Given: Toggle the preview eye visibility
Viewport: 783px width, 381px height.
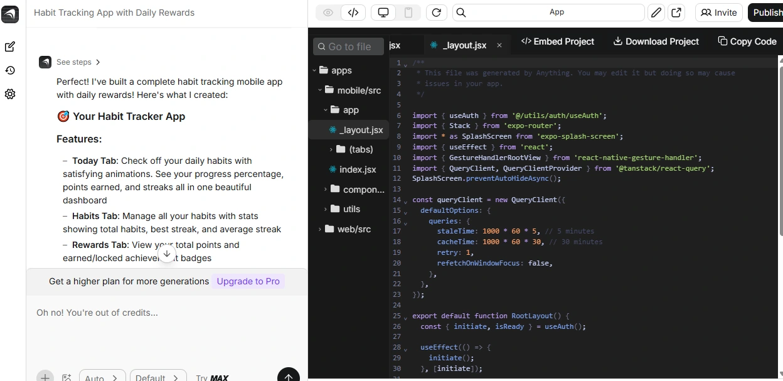Looking at the screenshot, I should tap(327, 12).
